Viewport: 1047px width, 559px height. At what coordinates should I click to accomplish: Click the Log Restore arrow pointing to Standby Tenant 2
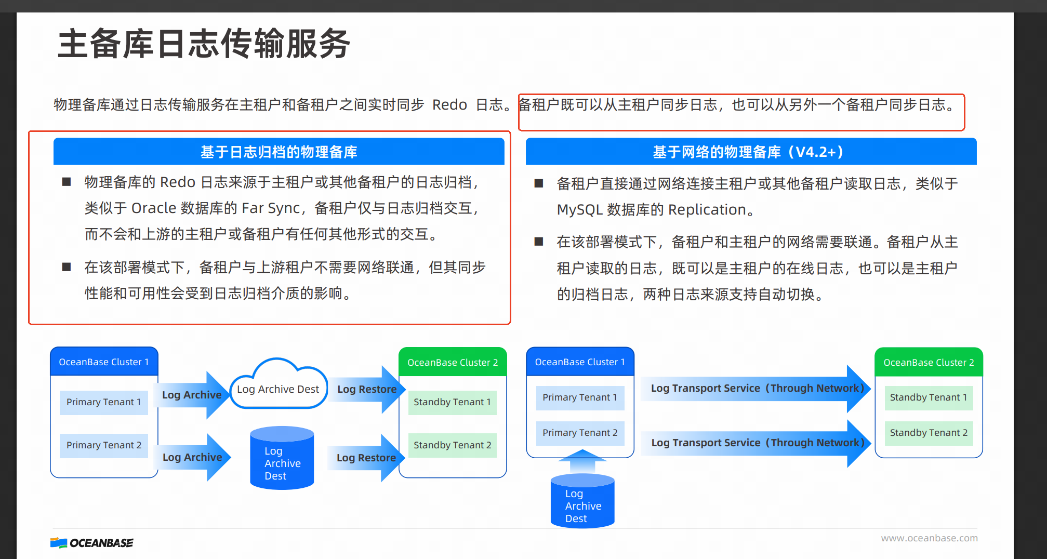click(366, 458)
